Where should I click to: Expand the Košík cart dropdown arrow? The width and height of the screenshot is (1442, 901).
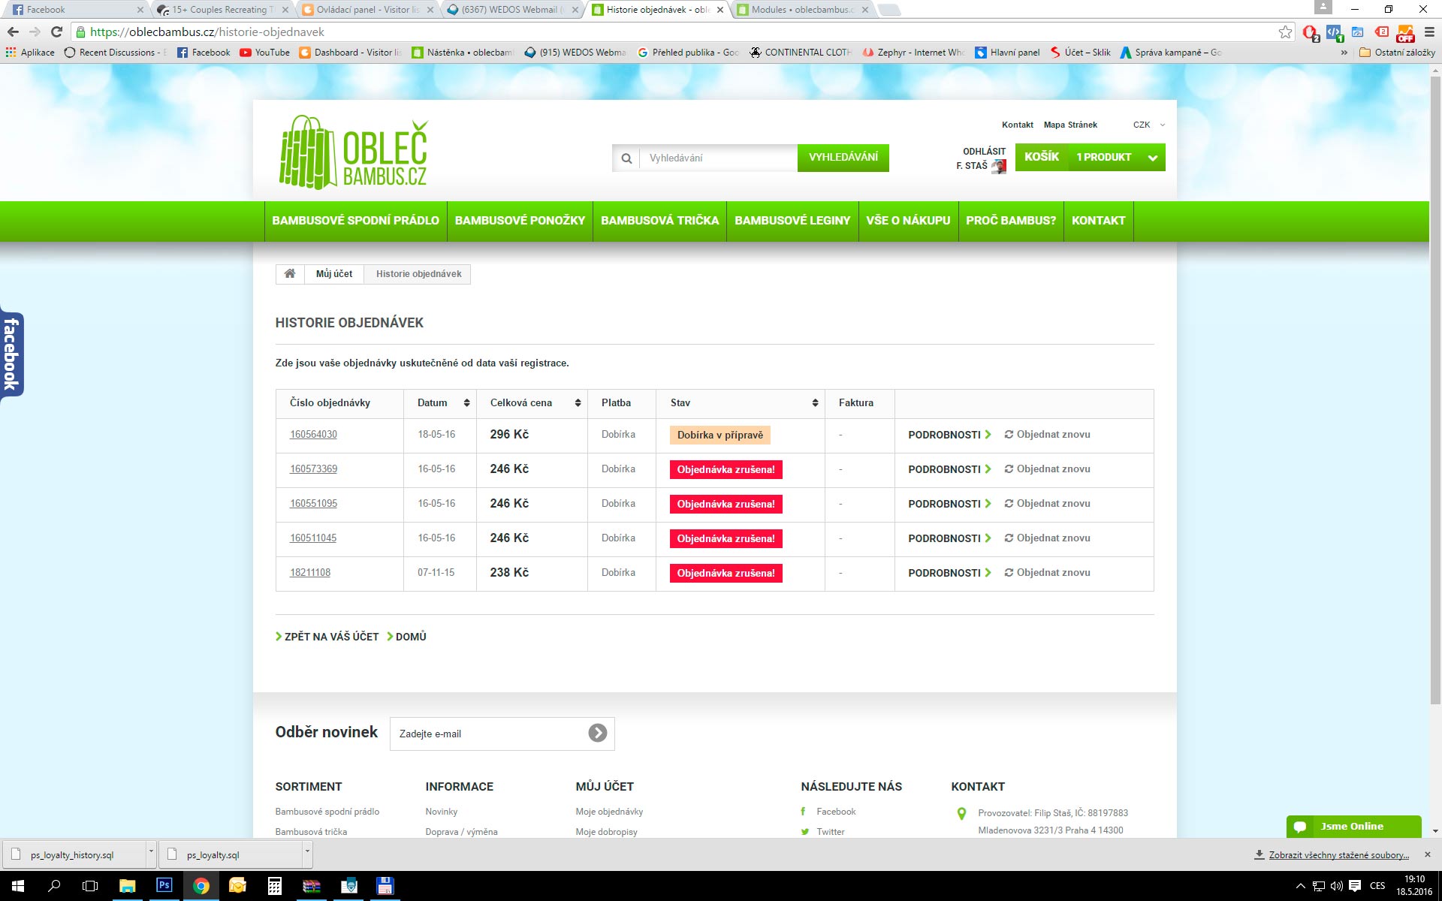pos(1152,158)
